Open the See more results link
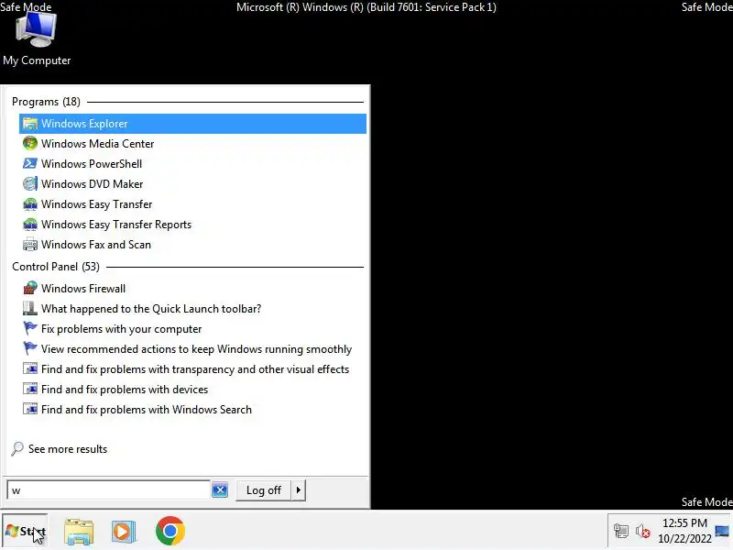The height and width of the screenshot is (550, 733). pyautogui.click(x=68, y=449)
